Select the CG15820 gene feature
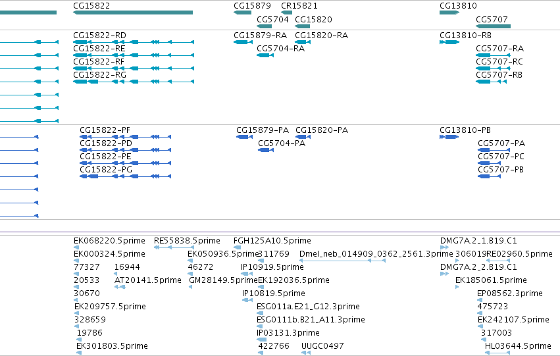Image resolution: width=560 pixels, height=356 pixels. pos(302,26)
